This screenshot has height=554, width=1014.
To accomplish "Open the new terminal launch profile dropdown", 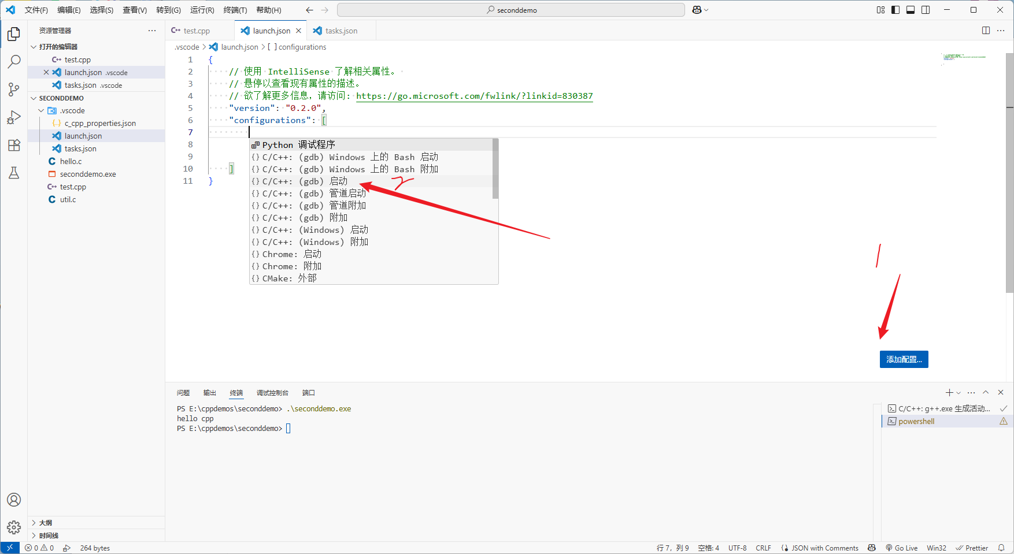I will pos(959,393).
